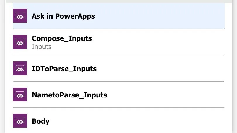Click the divider line below Ask in PowerApps
The height and width of the screenshot is (133, 237).
pyautogui.click(x=118, y=29)
